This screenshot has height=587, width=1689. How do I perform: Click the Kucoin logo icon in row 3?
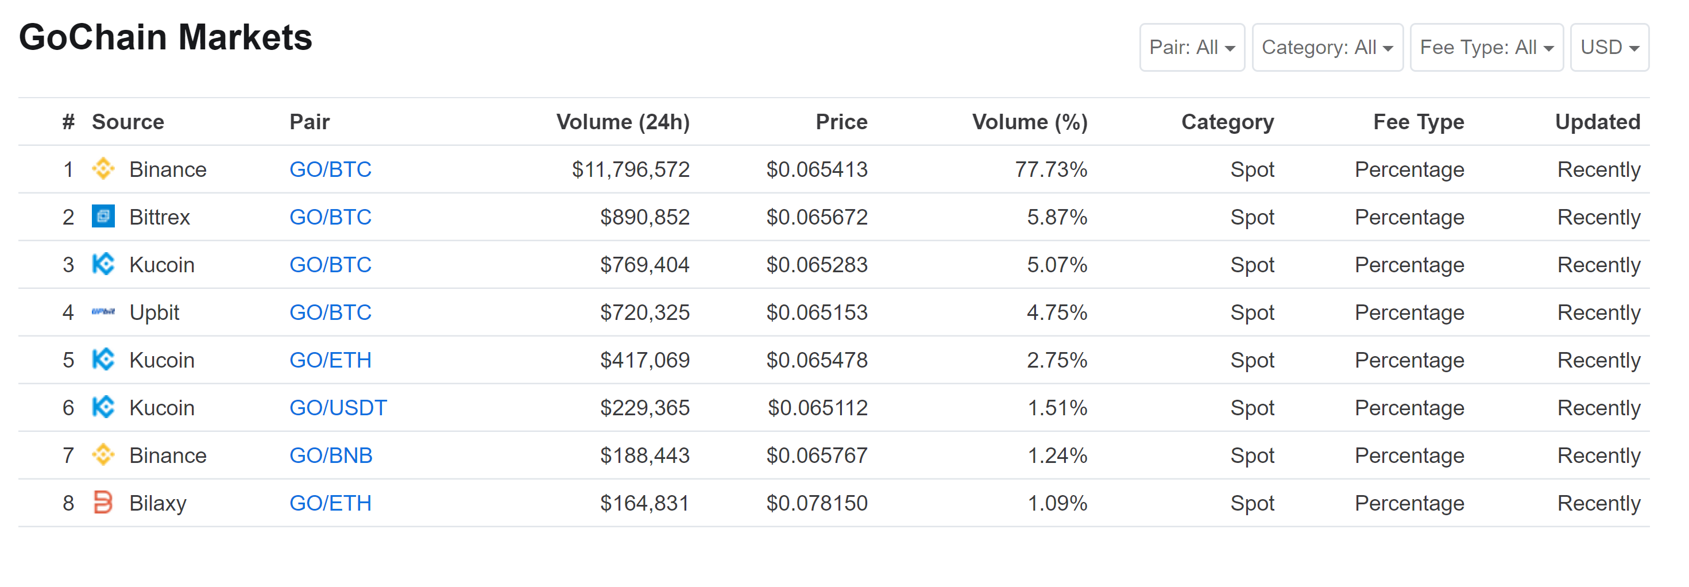tap(103, 264)
